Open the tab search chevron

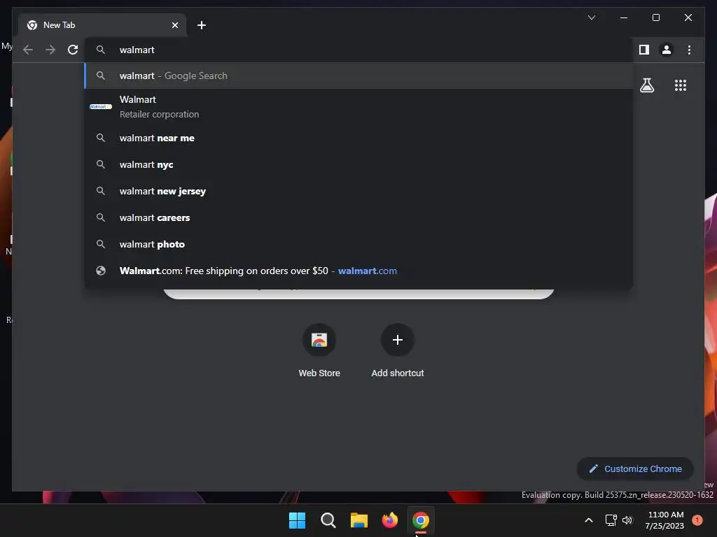click(591, 17)
